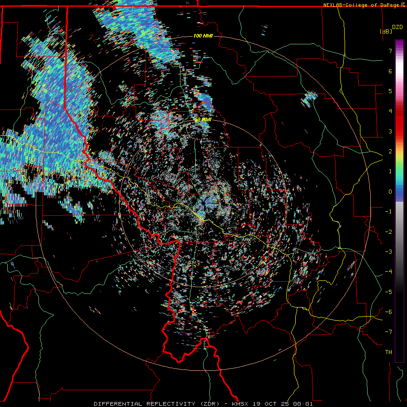Screen dimensions: 407x407
Task: Click the legend value 0
Action: pos(390,192)
